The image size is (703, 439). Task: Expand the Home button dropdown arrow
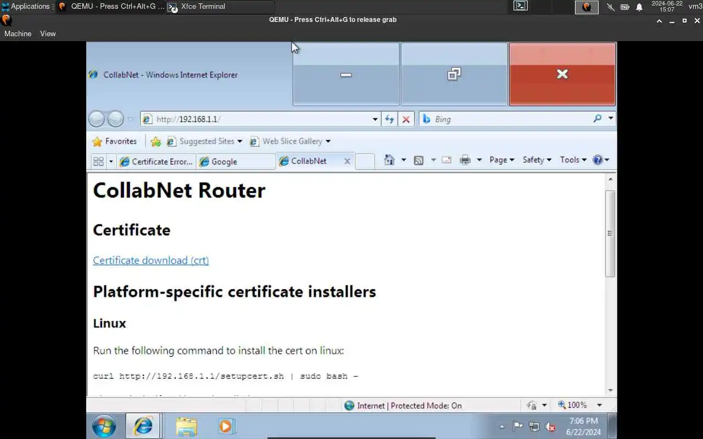tap(404, 160)
